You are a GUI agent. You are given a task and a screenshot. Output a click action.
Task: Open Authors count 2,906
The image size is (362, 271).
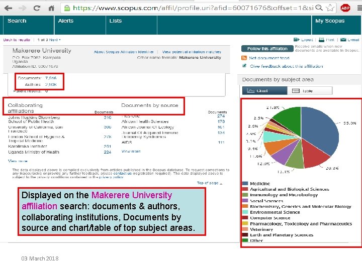pos(51,85)
